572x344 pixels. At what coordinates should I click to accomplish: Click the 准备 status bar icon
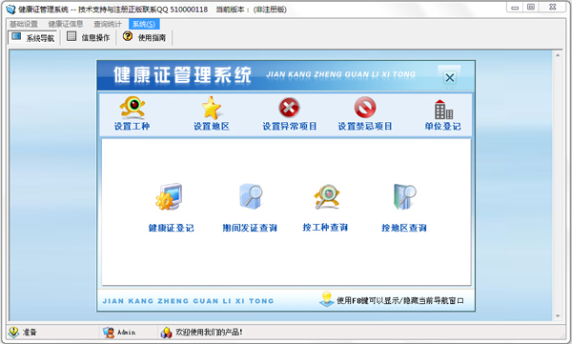click(13, 332)
